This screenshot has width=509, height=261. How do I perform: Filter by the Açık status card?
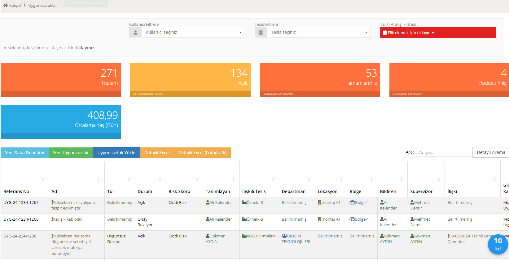(x=190, y=80)
